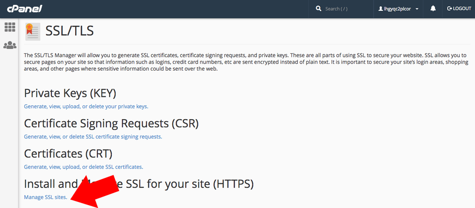Click the SSL/TLS page title
Image resolution: width=475 pixels, height=208 pixels.
point(69,31)
